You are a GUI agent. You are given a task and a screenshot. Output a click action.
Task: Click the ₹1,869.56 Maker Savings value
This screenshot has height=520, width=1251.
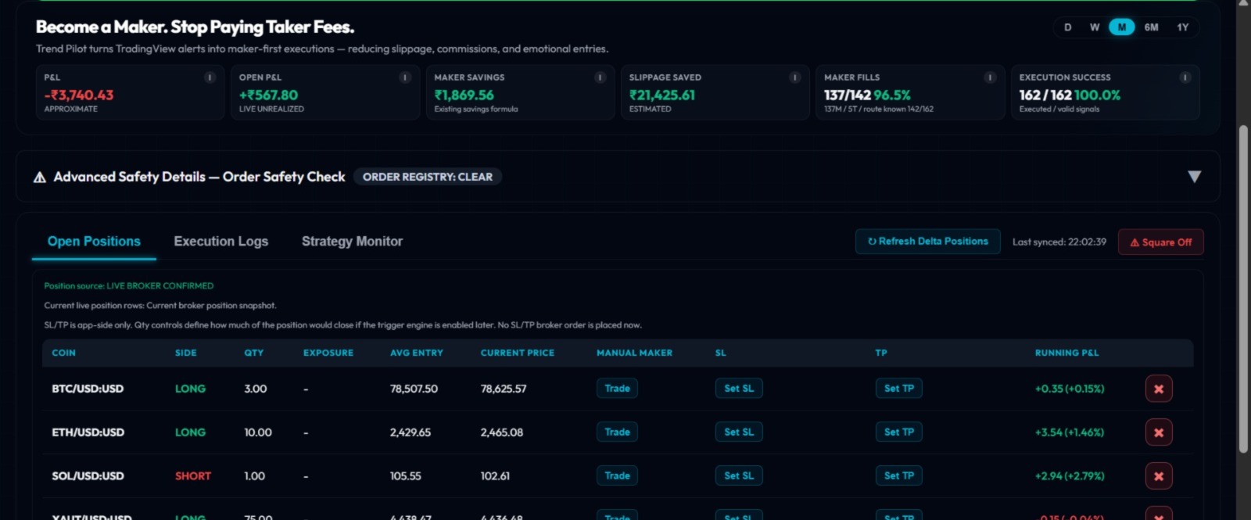coord(464,95)
